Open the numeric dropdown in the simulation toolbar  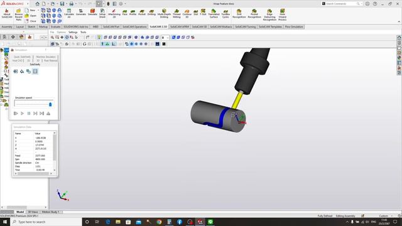[168, 38]
